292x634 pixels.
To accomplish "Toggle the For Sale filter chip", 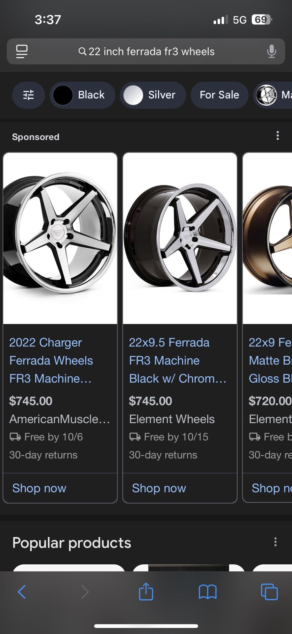I will [x=219, y=95].
